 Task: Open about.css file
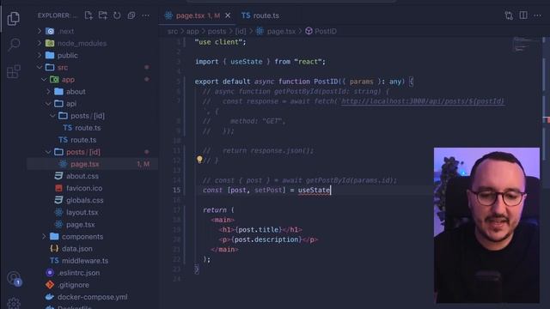tap(82, 176)
